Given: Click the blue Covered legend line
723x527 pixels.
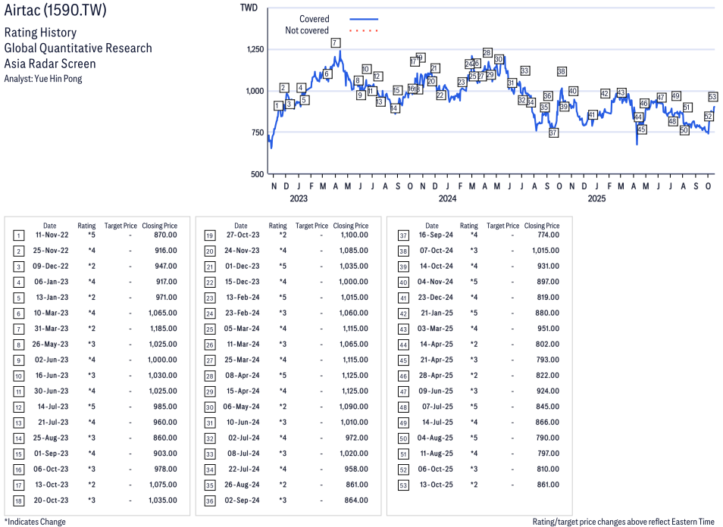Looking at the screenshot, I should (364, 19).
